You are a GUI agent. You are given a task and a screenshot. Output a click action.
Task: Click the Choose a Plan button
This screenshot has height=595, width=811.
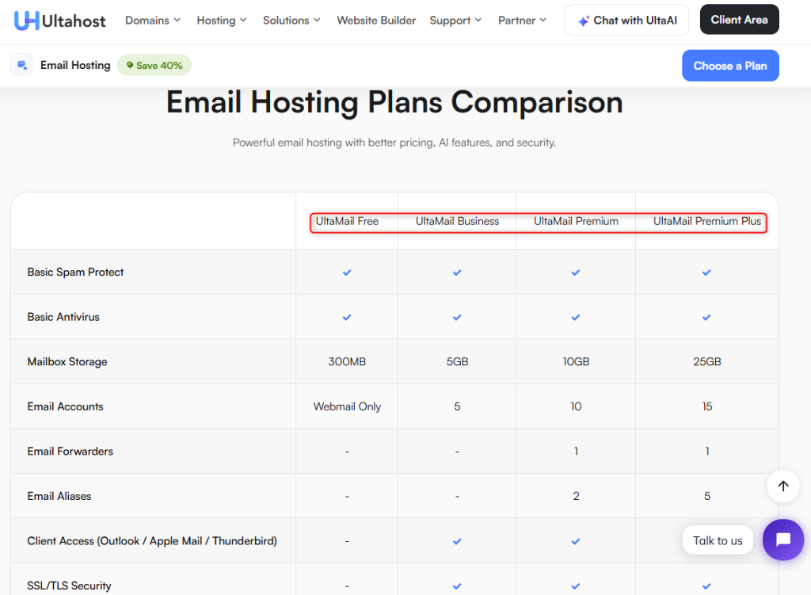tap(730, 66)
